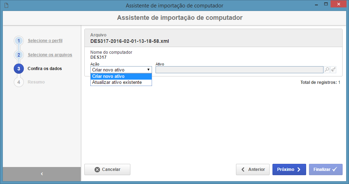The image size is (349, 184).
Task: Click the Ação combo box field
Action: click(x=121, y=70)
